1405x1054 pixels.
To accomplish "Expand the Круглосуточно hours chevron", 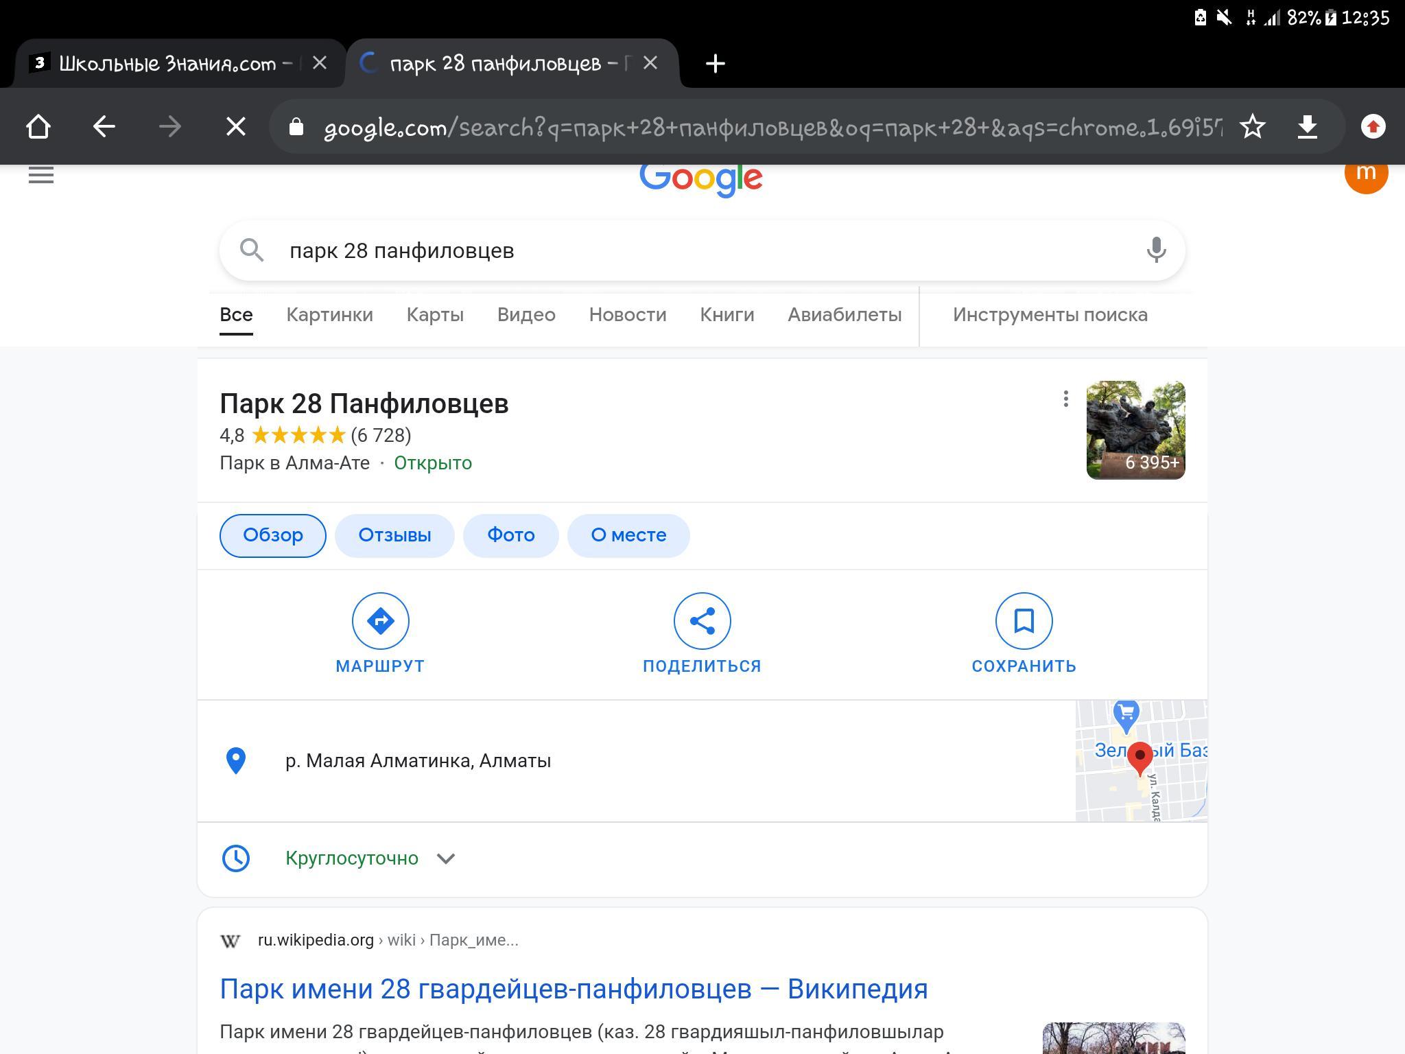I will pos(446,858).
